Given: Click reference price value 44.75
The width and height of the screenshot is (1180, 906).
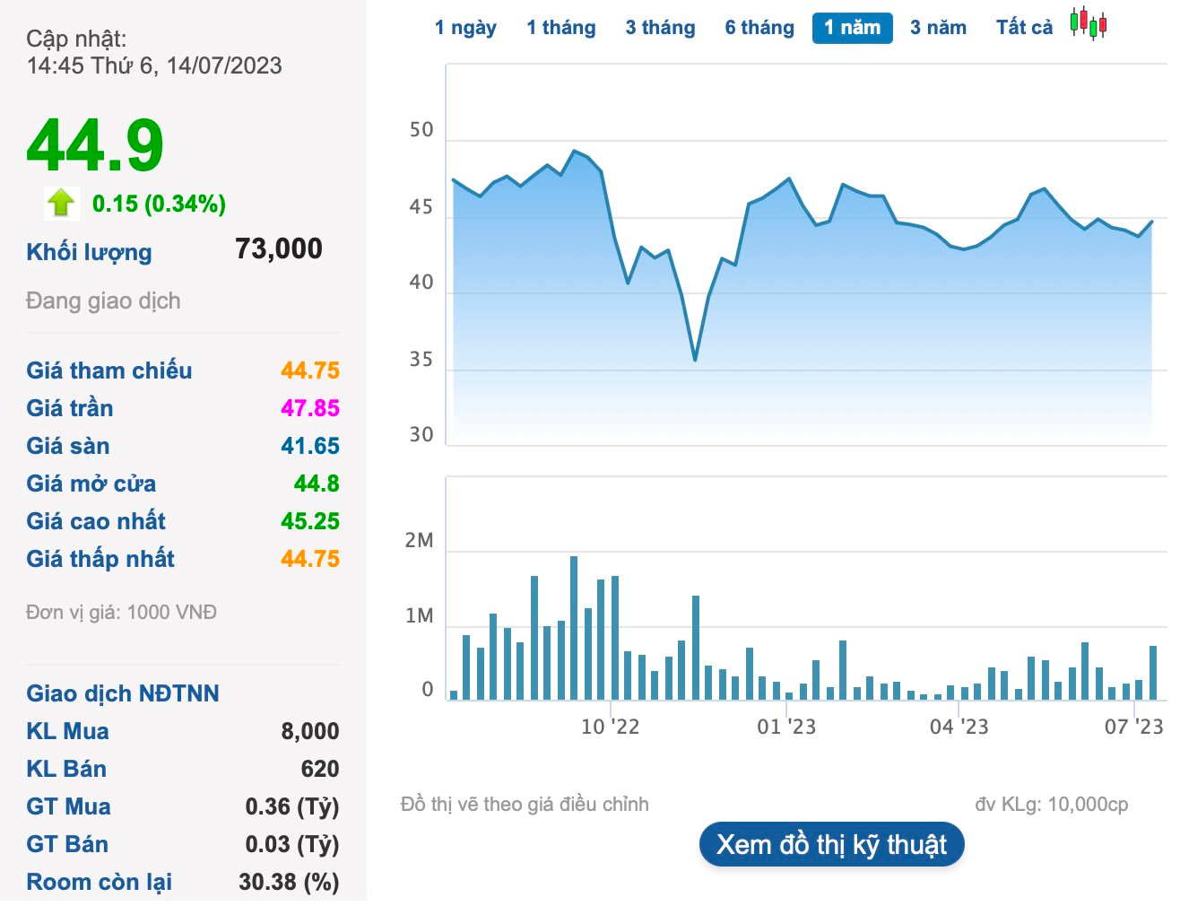Looking at the screenshot, I should pos(310,370).
